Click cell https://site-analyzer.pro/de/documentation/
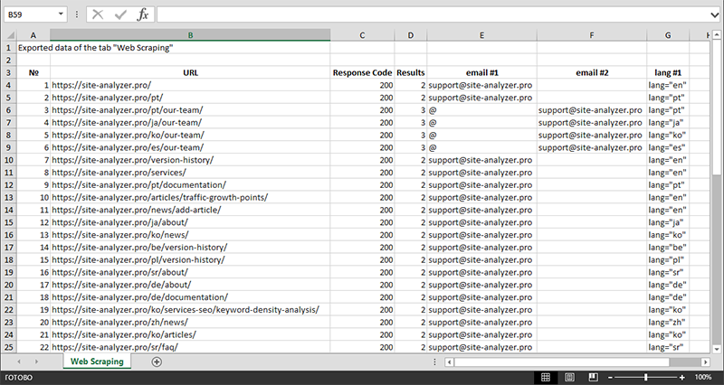Viewport: 724px width, 385px height. point(190,297)
